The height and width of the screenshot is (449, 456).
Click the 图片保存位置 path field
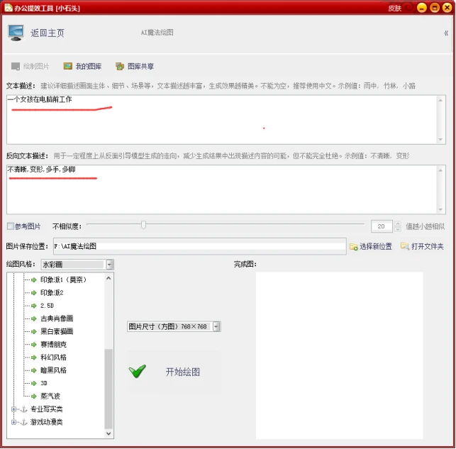[x=200, y=246]
